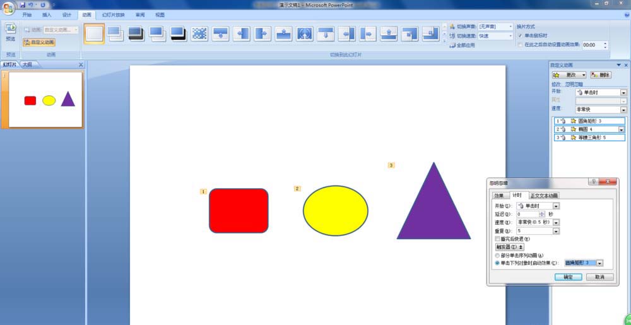Click 取消 button in dialog

[599, 277]
